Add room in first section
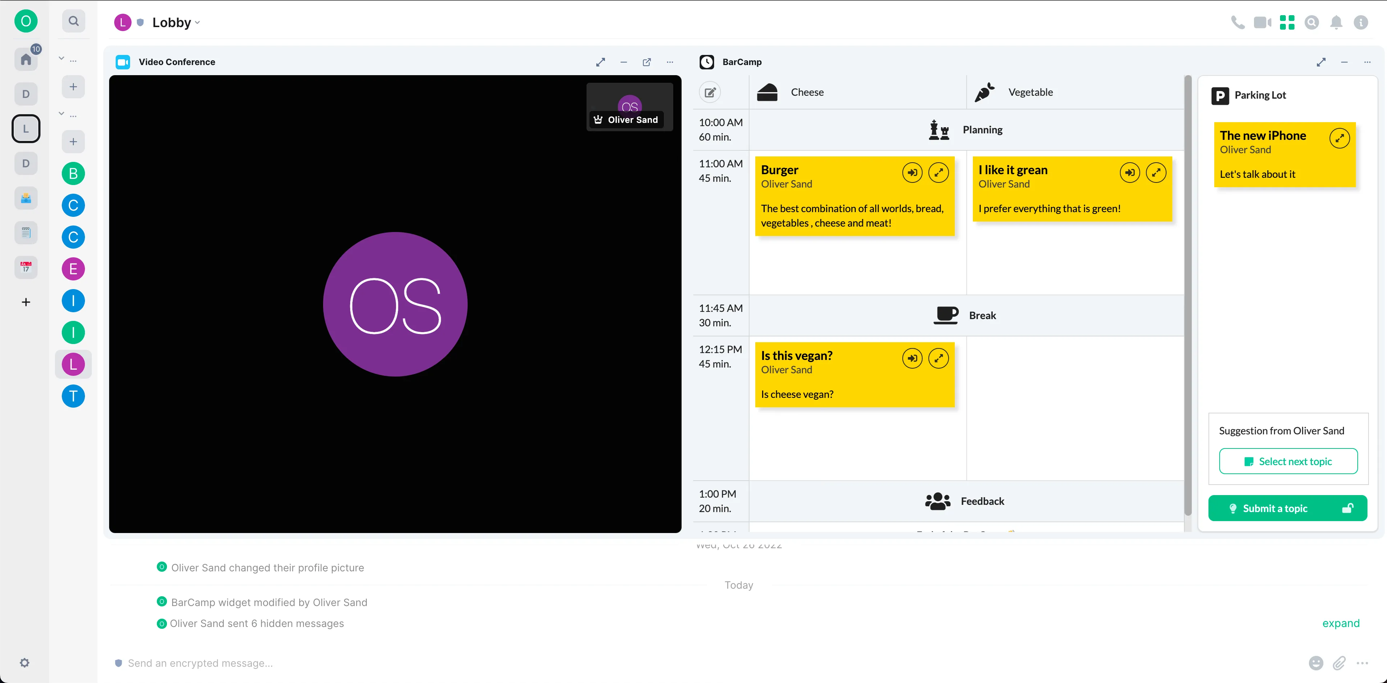1387x683 pixels. coord(73,87)
